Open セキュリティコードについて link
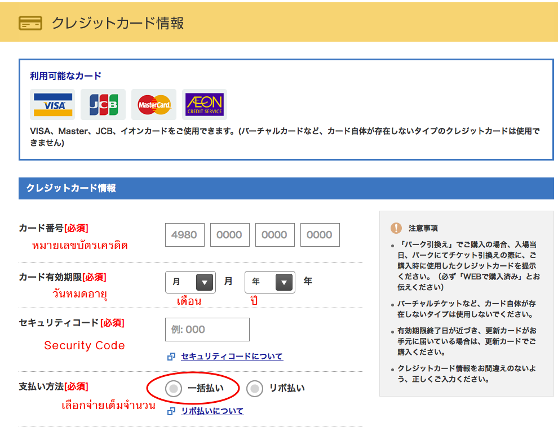 point(232,357)
